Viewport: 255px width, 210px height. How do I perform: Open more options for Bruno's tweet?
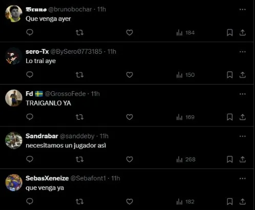pos(243,9)
